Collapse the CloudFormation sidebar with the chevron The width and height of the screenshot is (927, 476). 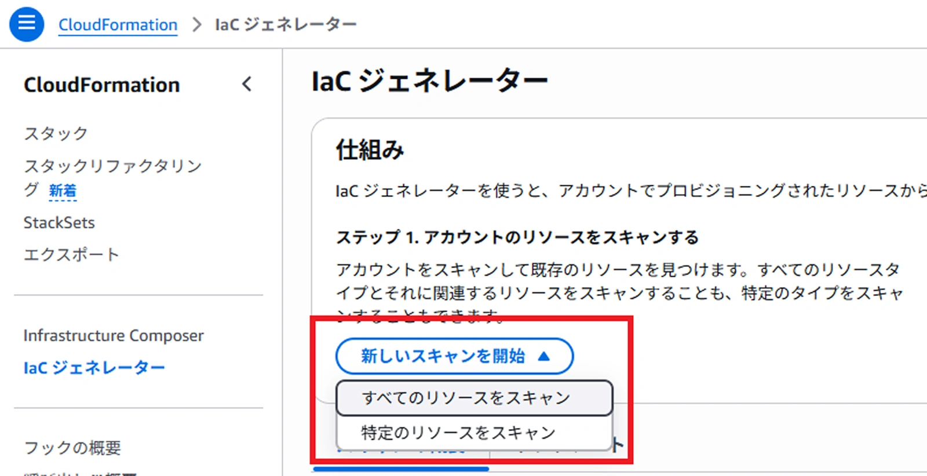pos(247,85)
